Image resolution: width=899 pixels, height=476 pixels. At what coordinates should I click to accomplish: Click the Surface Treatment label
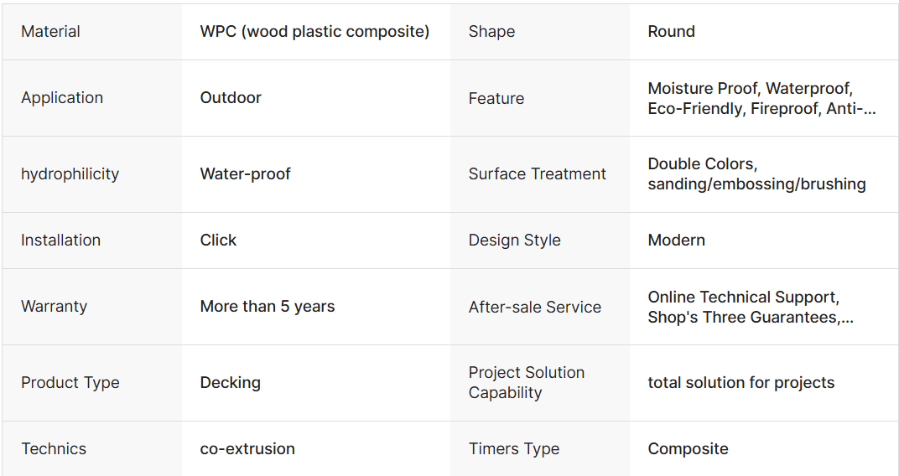(538, 174)
